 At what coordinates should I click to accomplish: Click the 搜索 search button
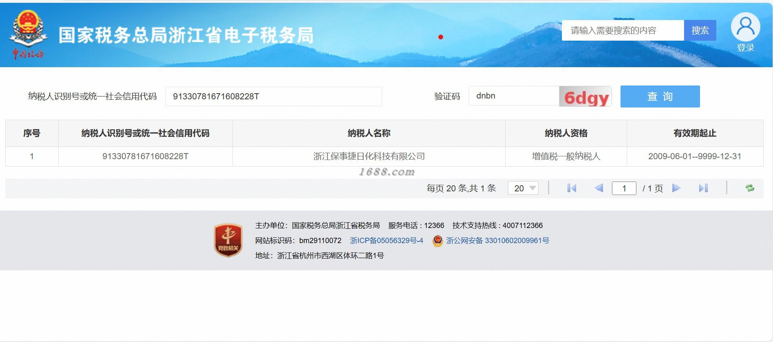700,30
